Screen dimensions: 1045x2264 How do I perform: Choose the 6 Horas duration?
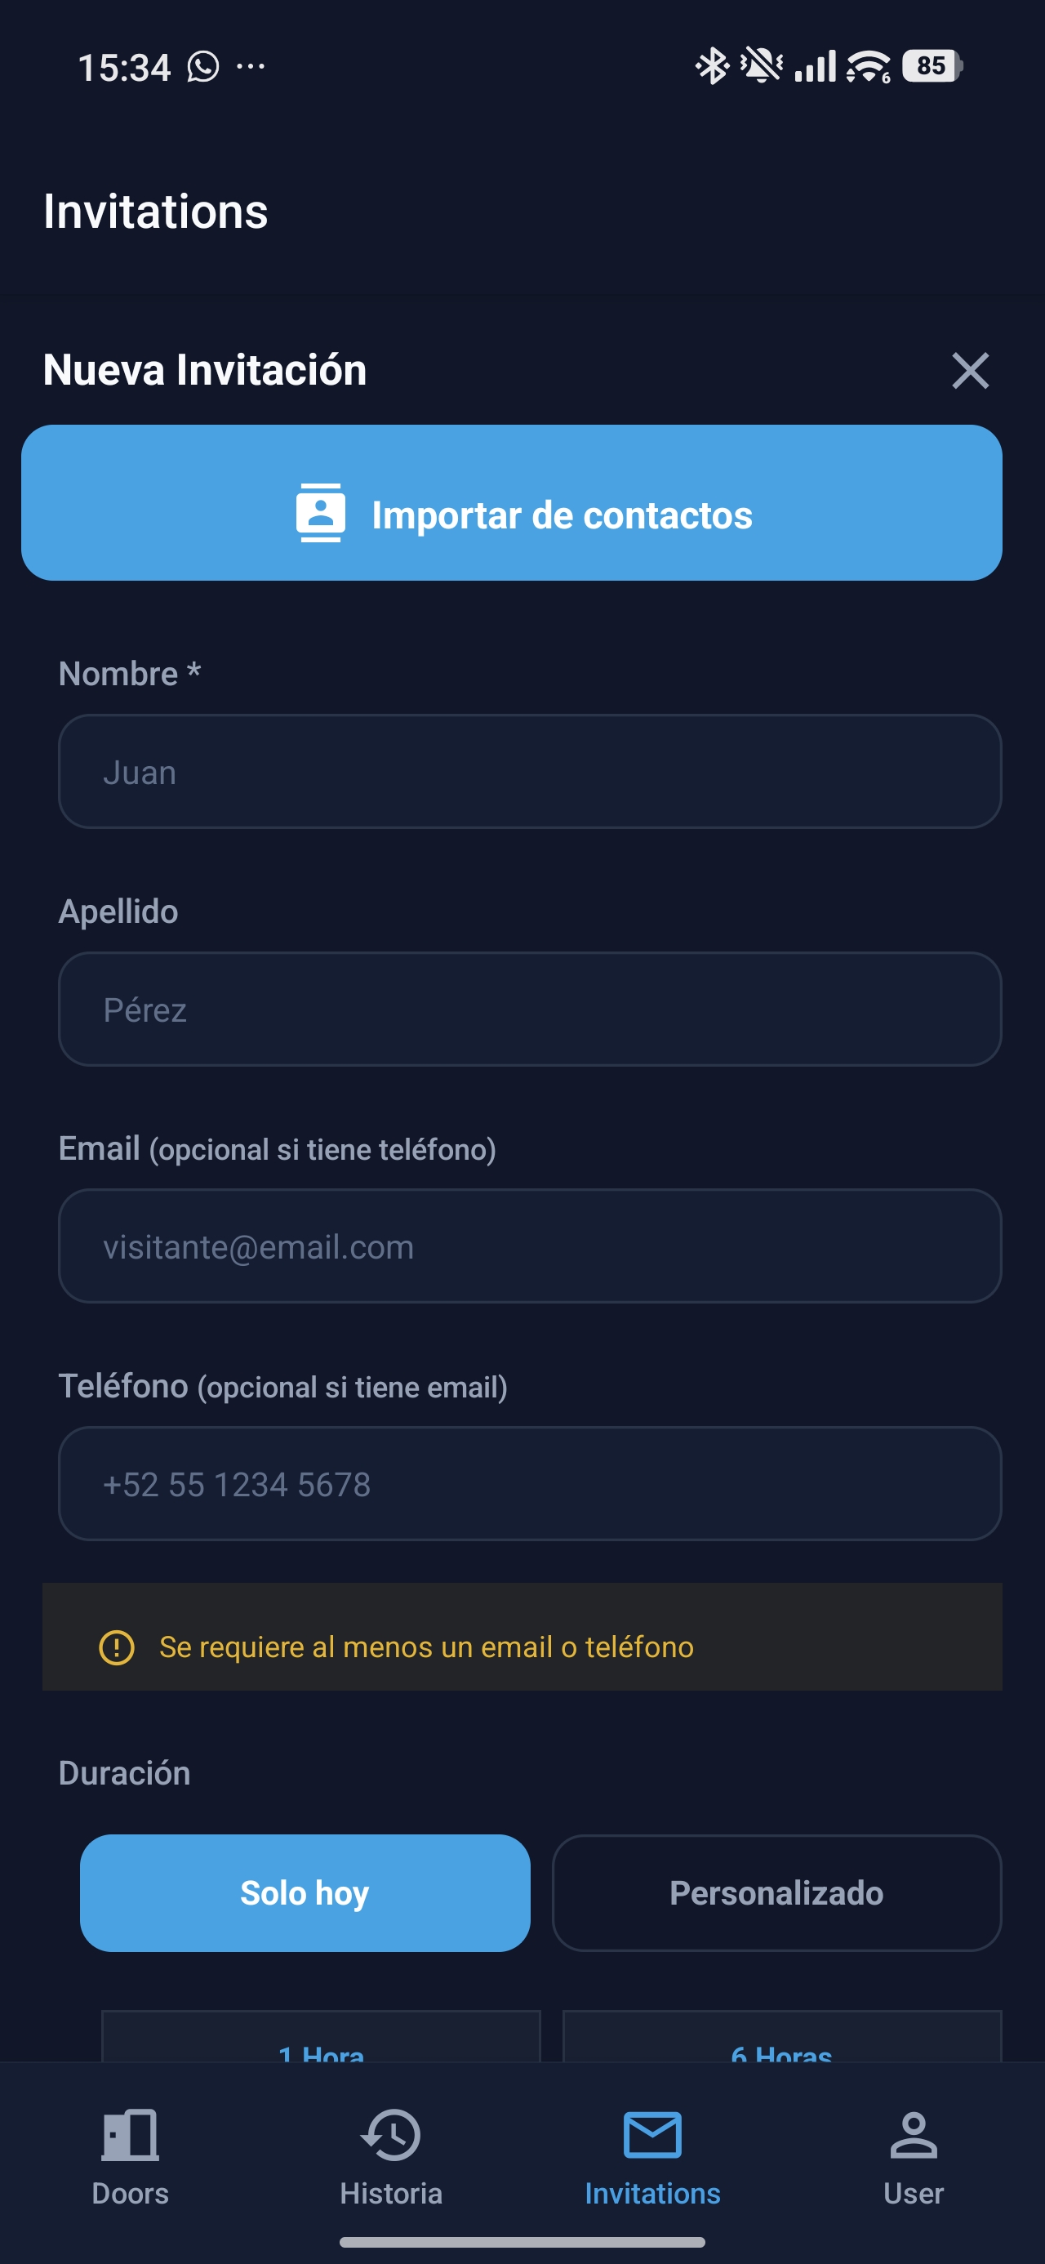[x=781, y=2043]
